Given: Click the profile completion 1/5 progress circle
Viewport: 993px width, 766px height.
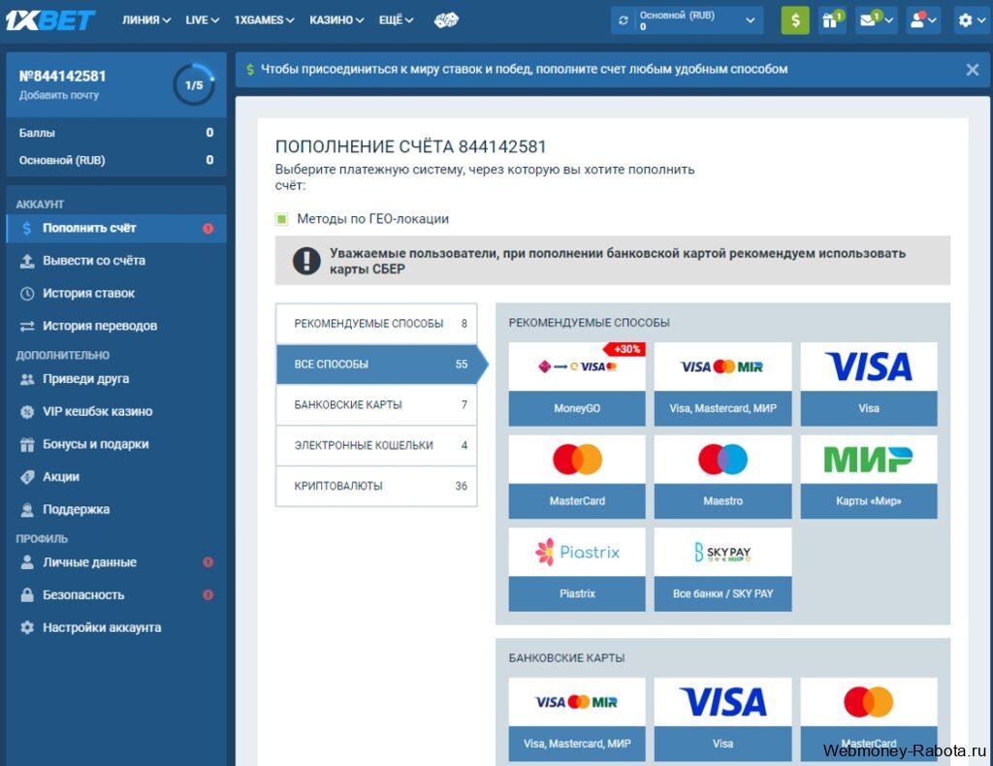Looking at the screenshot, I should (194, 84).
